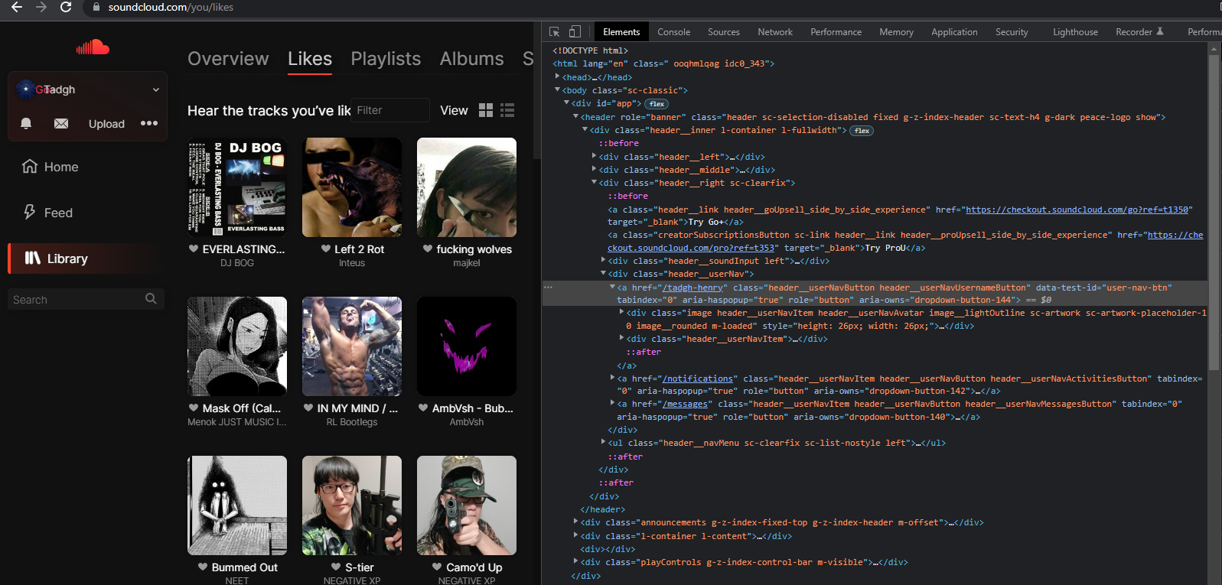Reload the SoundCloud page
1222x585 pixels.
(66, 7)
